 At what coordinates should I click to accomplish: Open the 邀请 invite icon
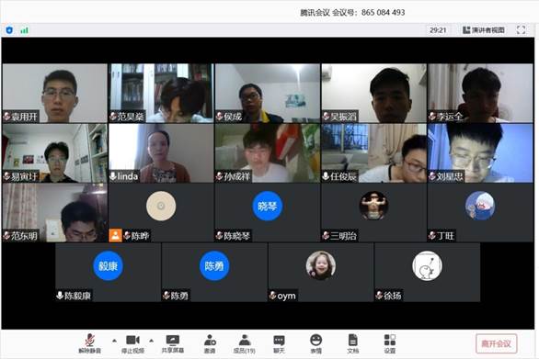[x=210, y=343]
